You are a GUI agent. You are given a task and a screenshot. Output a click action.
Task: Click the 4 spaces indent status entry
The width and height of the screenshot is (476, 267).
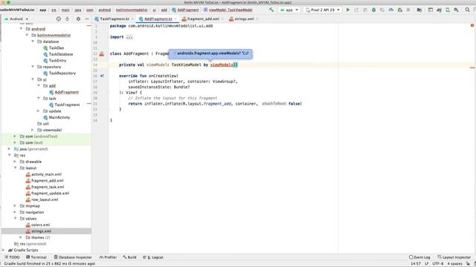point(454,264)
